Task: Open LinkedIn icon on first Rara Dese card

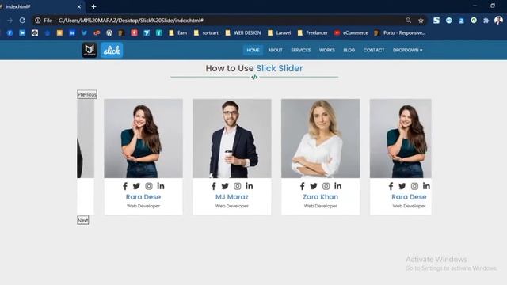Action: (x=161, y=186)
